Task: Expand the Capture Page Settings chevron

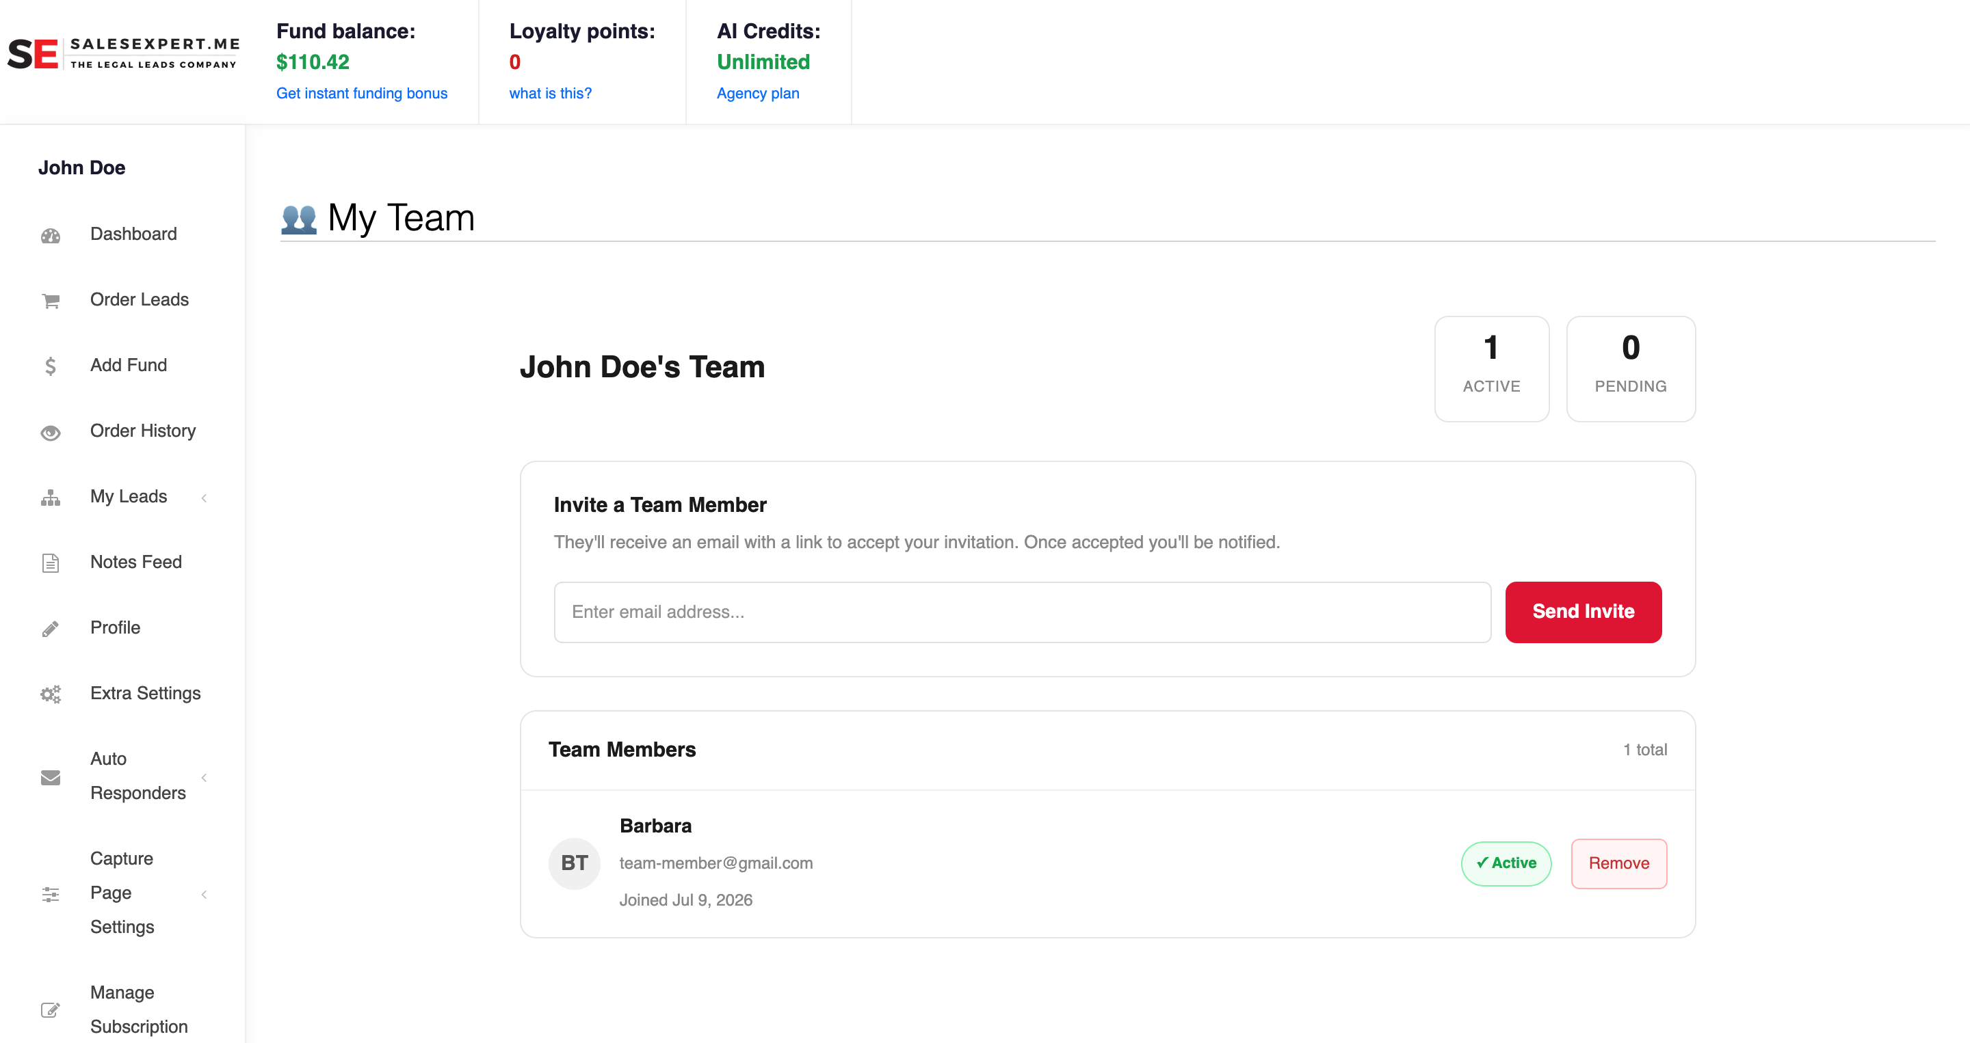Action: click(x=205, y=894)
